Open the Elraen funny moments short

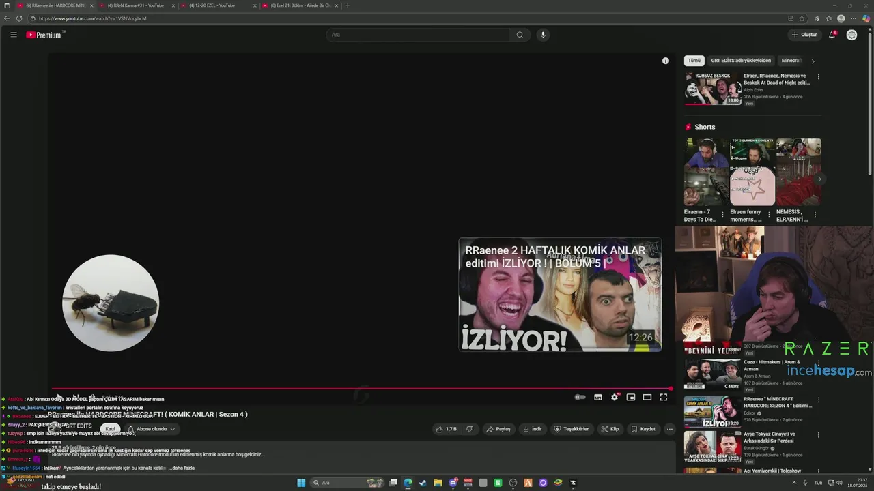[752, 172]
